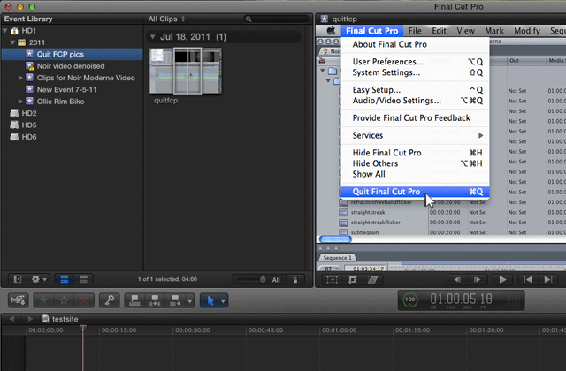566x371 pixels.
Task: Step back one frame in Viewer
Action: pyautogui.click(x=457, y=279)
